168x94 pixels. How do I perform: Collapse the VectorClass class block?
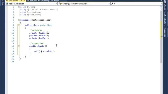pyautogui.click(x=19, y=25)
